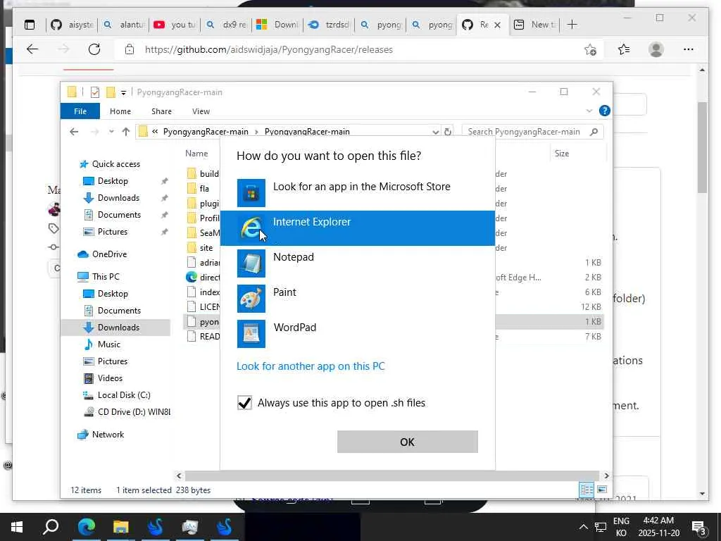
Task: Go up one folder level in Explorer
Action: click(125, 132)
